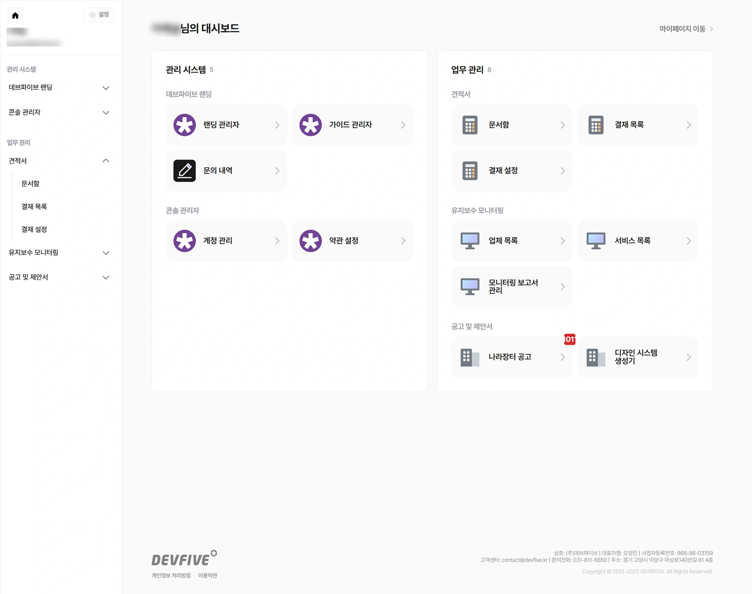
Task: Open settings via 설정 gear button
Action: [x=99, y=15]
